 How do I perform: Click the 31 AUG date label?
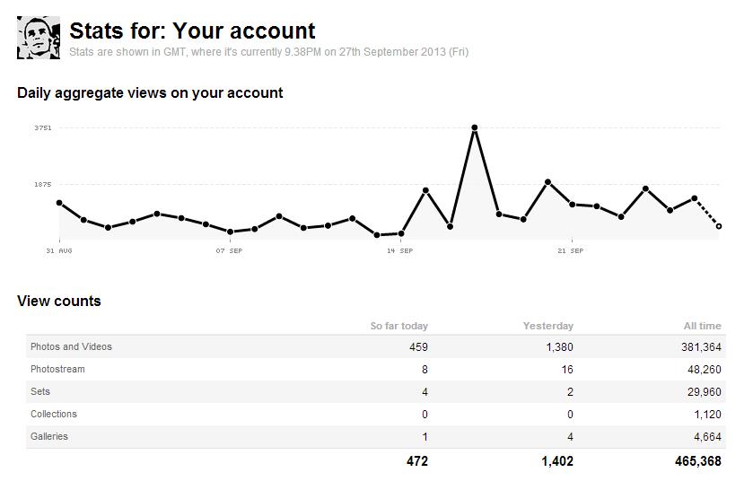[x=59, y=251]
